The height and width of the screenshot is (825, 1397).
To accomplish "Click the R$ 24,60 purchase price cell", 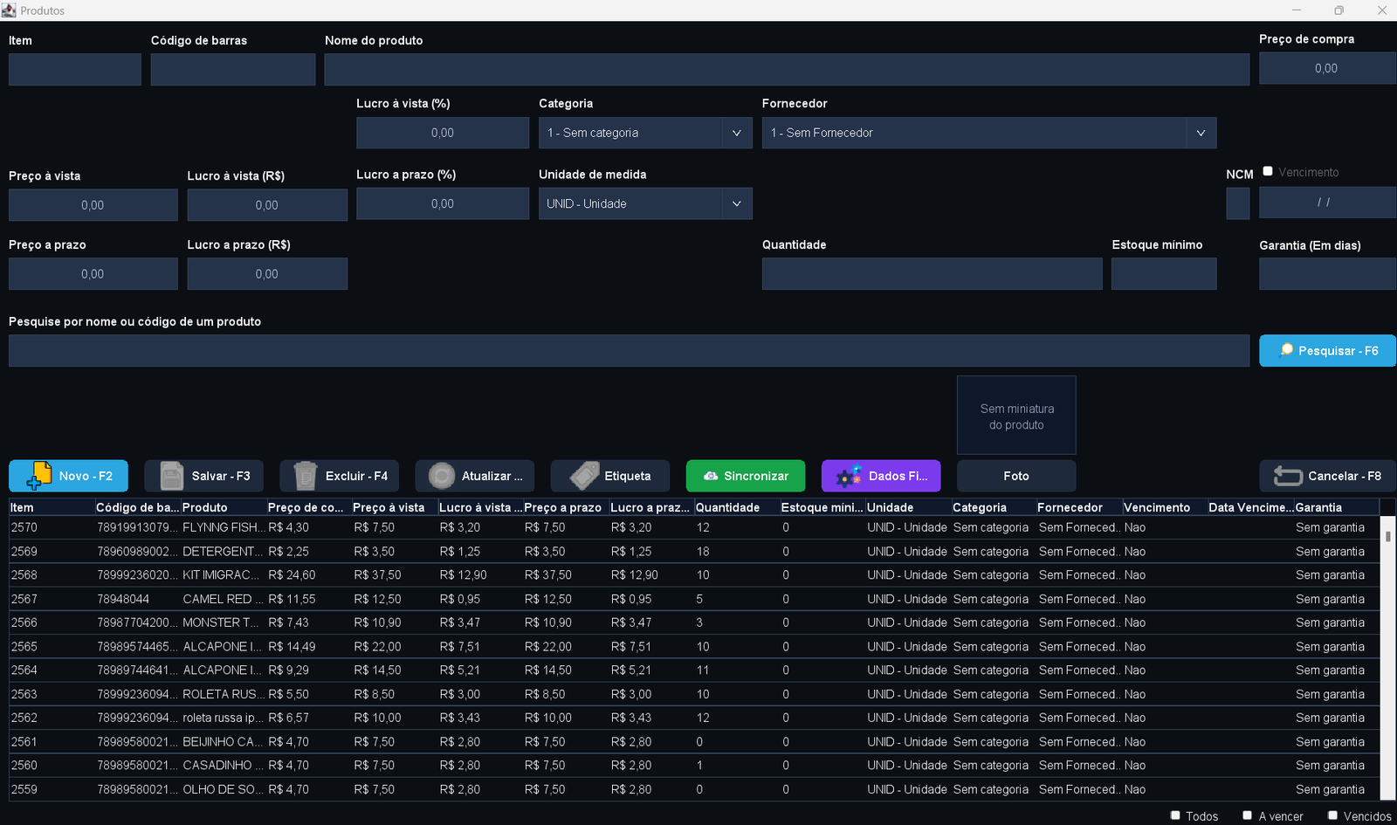I will [x=308, y=575].
